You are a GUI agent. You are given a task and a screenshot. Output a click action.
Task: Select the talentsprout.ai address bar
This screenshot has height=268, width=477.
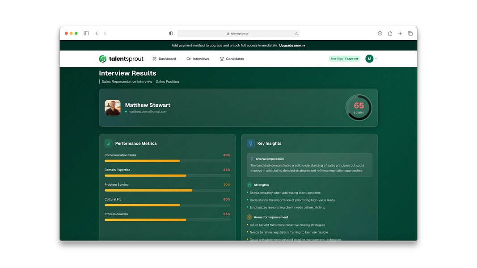(238, 33)
